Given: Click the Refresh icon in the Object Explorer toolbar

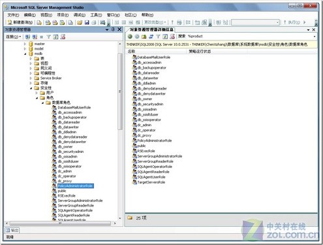Looking at the screenshot, I should click(55, 37).
